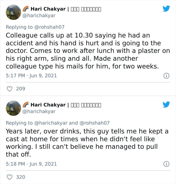Open @harichakyar mention in second reply line
This screenshot has width=176, height=184.
point(51,123)
